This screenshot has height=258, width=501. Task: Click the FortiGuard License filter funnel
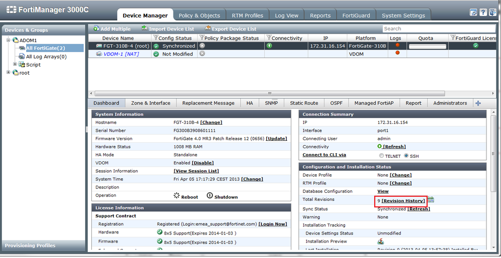[x=453, y=38]
